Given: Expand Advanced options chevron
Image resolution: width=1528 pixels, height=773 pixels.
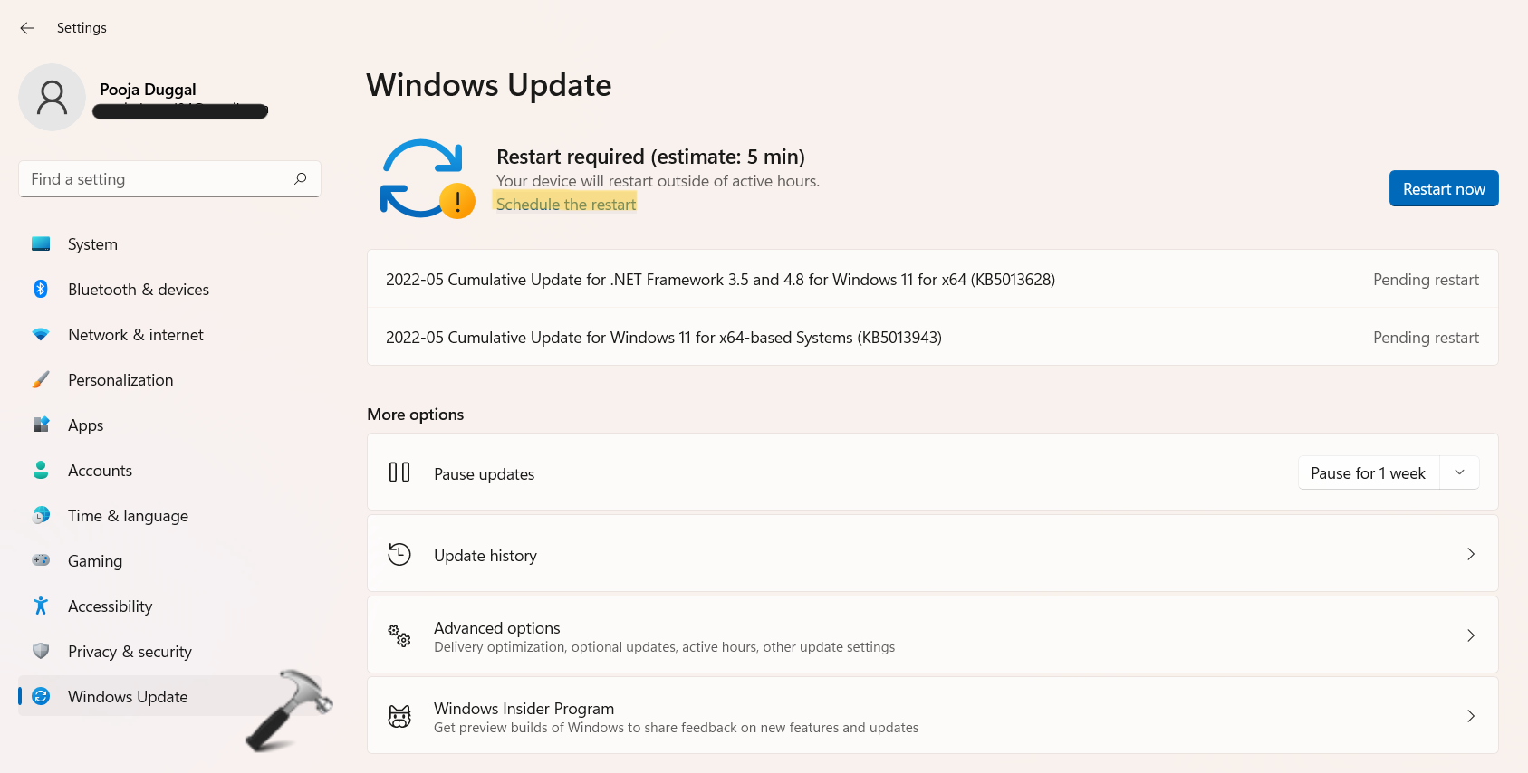Looking at the screenshot, I should coord(1470,635).
